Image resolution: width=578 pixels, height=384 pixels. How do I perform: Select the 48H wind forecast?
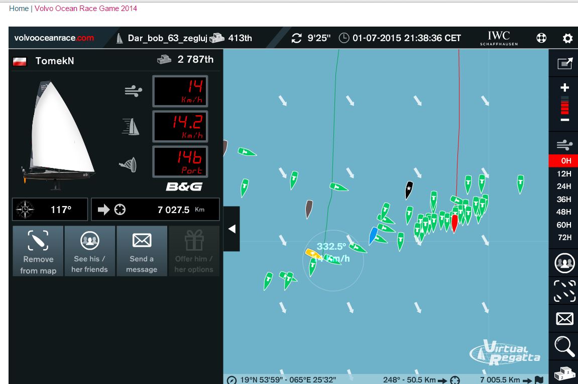pos(564,212)
